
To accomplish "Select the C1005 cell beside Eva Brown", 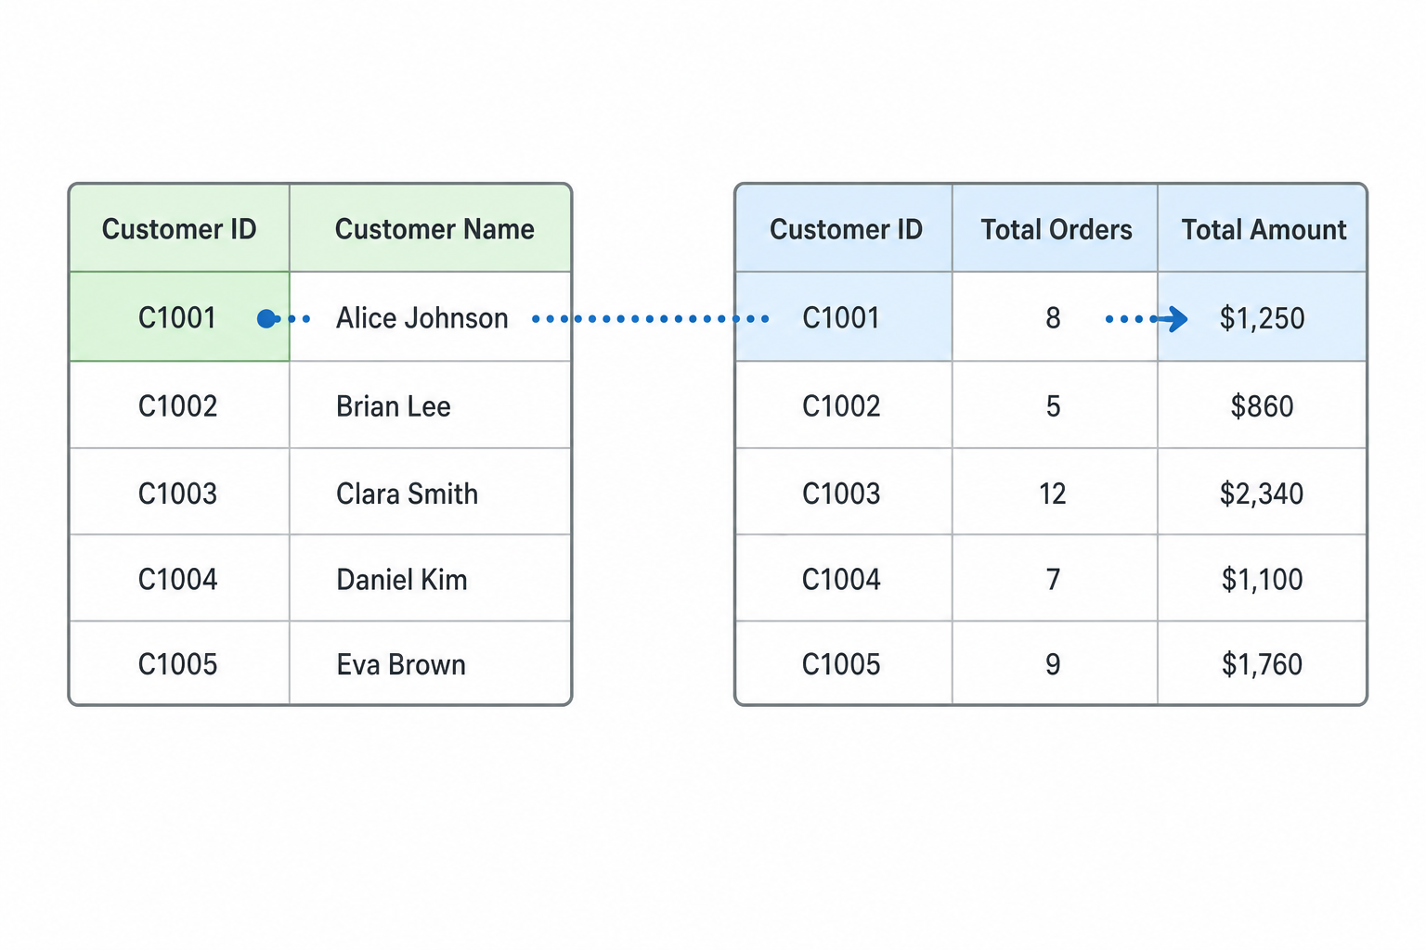I will 179,663.
